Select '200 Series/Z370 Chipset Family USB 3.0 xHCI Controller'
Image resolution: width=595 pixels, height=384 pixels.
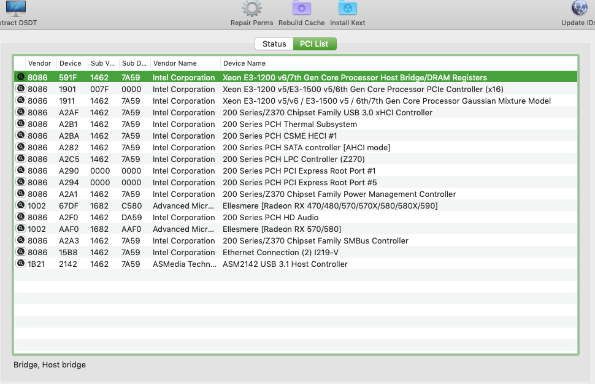pyautogui.click(x=328, y=113)
